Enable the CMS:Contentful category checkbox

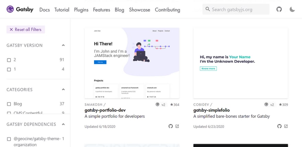click(9, 113)
